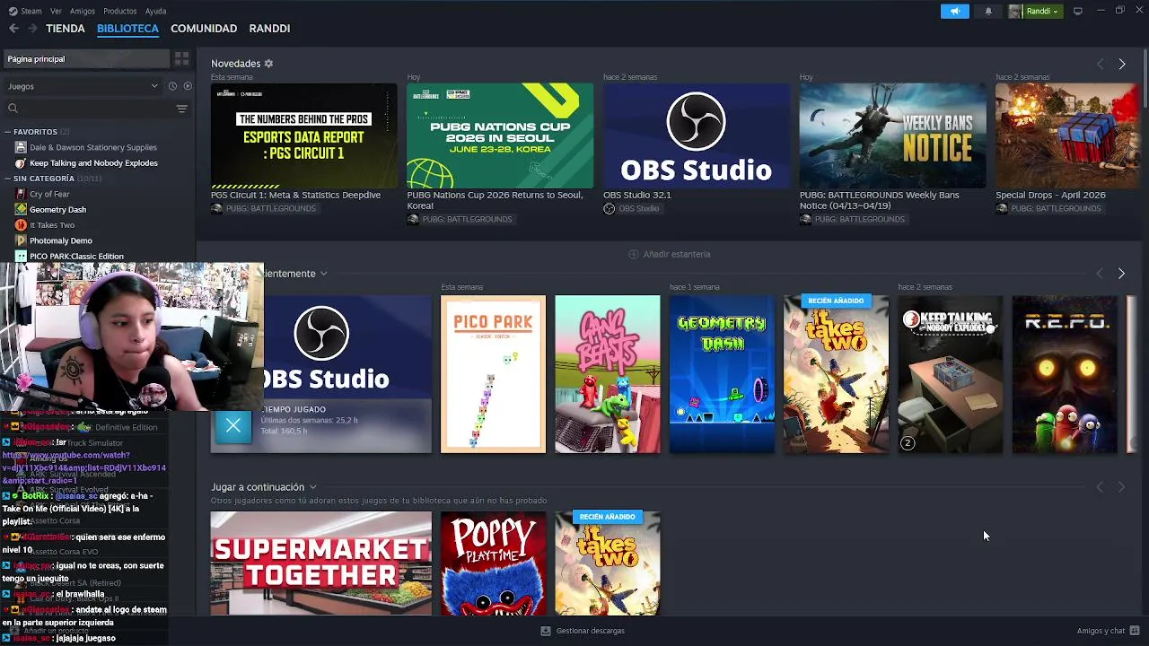Open Randdi account dropdown
Image resolution: width=1149 pixels, height=646 pixels.
pyautogui.click(x=1042, y=11)
